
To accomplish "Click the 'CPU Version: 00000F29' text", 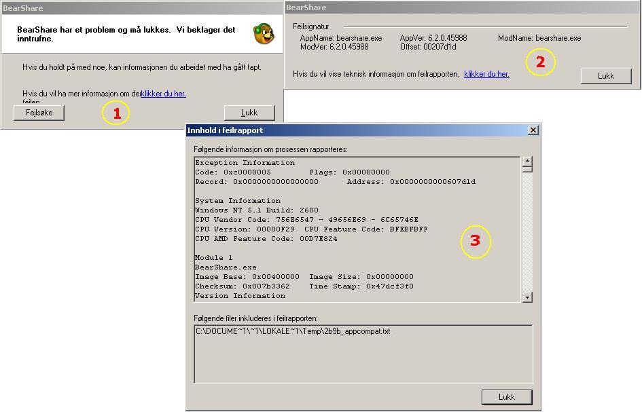I will coord(245,229).
